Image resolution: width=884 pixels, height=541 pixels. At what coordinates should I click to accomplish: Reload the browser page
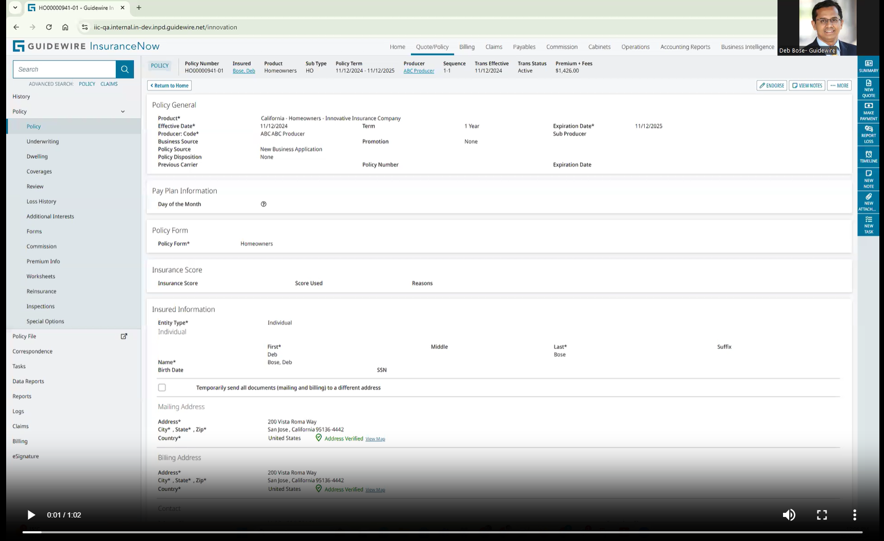(x=49, y=27)
